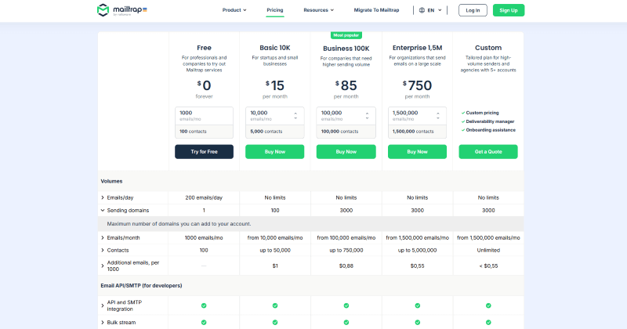627x329 pixels.
Task: Click Bulk stream checkmark in Basic 10K column
Action: coord(275,322)
